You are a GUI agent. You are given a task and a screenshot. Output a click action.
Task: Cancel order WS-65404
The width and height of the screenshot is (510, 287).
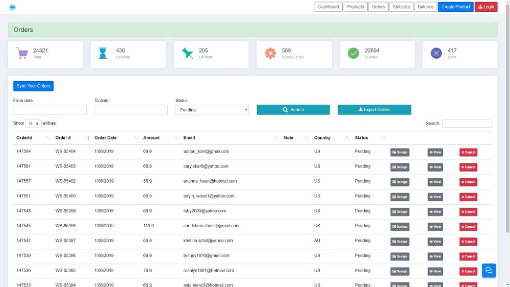[468, 152]
